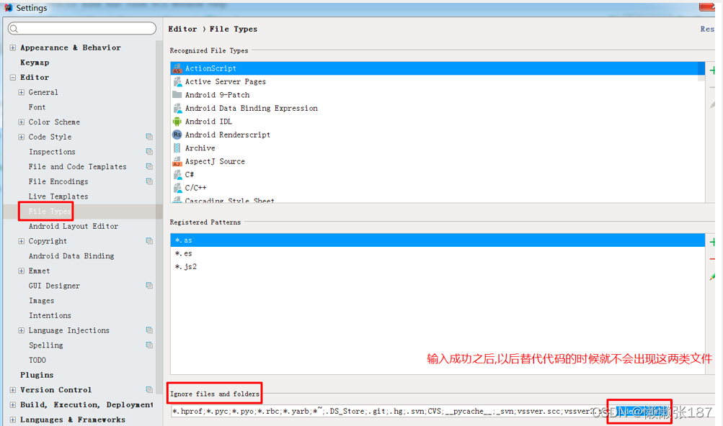The image size is (723, 426).
Task: Expand the Color Scheme node
Action: pos(21,122)
